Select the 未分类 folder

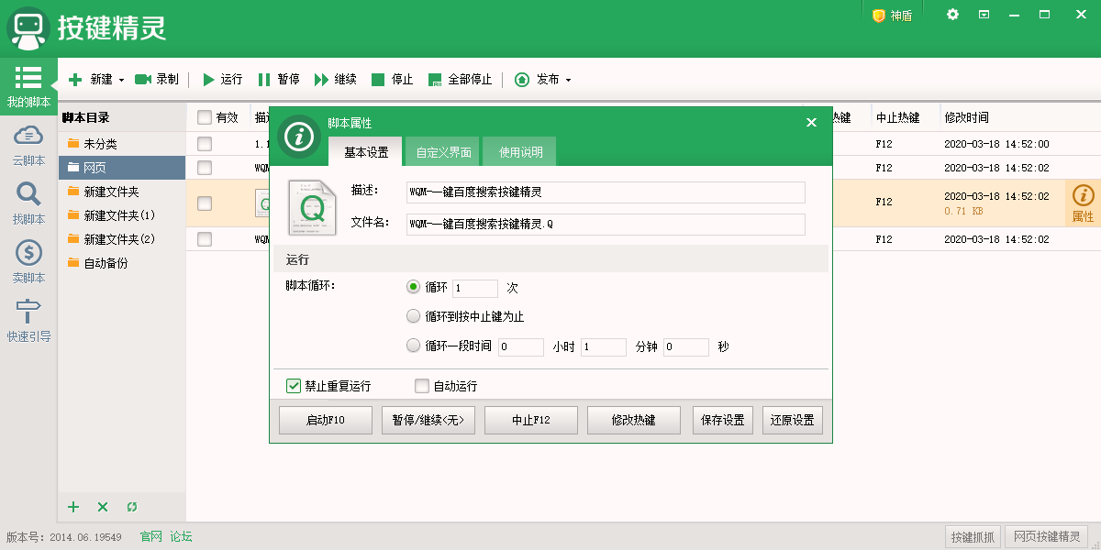coord(121,144)
